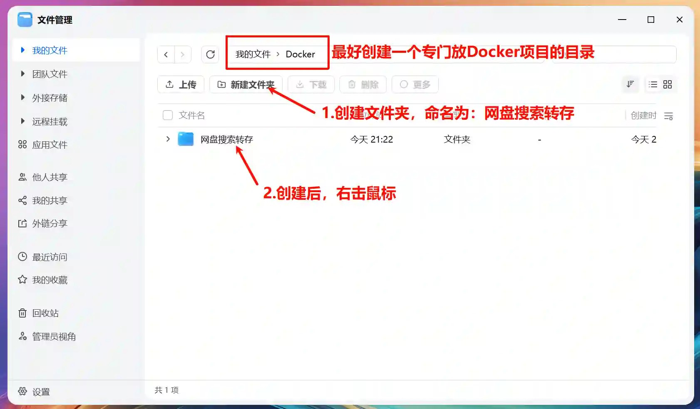Expand the 外接存储 tree arrow
700x409 pixels.
coord(23,98)
